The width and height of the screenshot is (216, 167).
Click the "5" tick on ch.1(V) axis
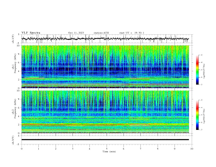[x=19, y=35]
